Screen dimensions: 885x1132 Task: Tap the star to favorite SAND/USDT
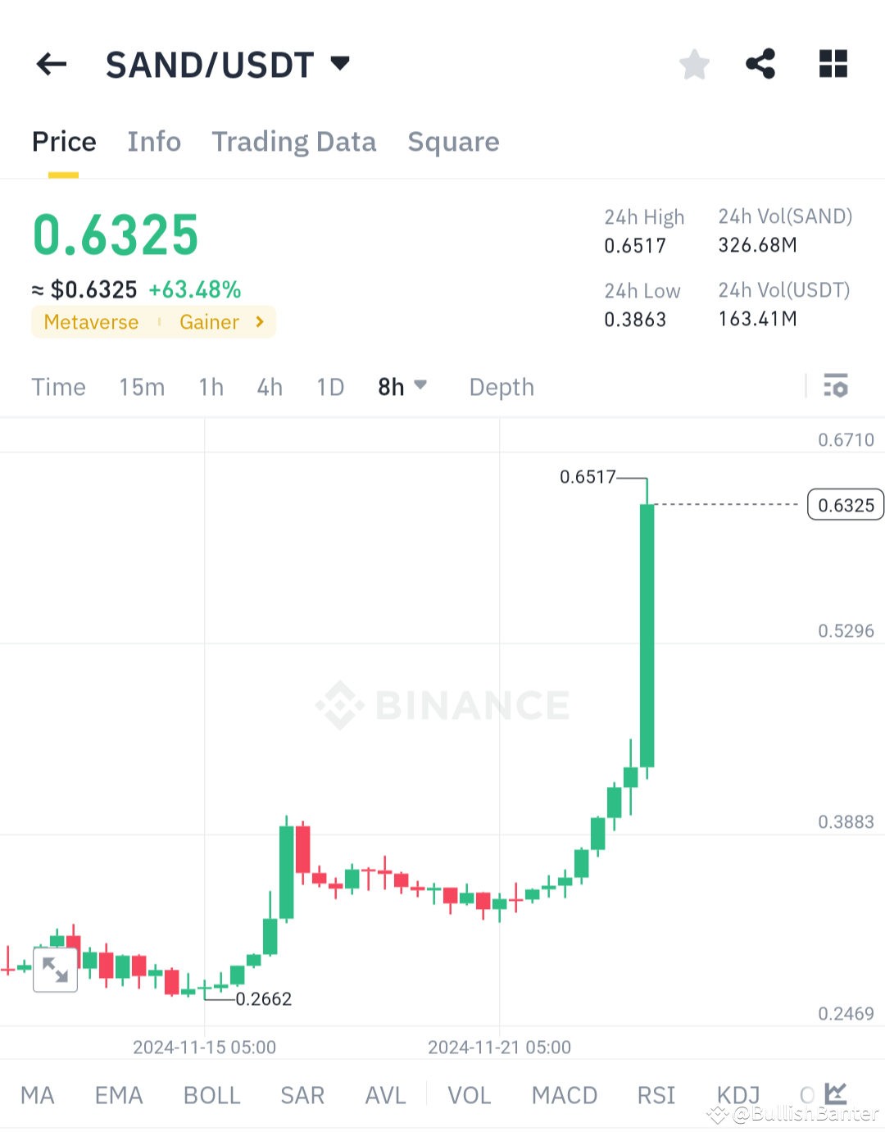694,64
